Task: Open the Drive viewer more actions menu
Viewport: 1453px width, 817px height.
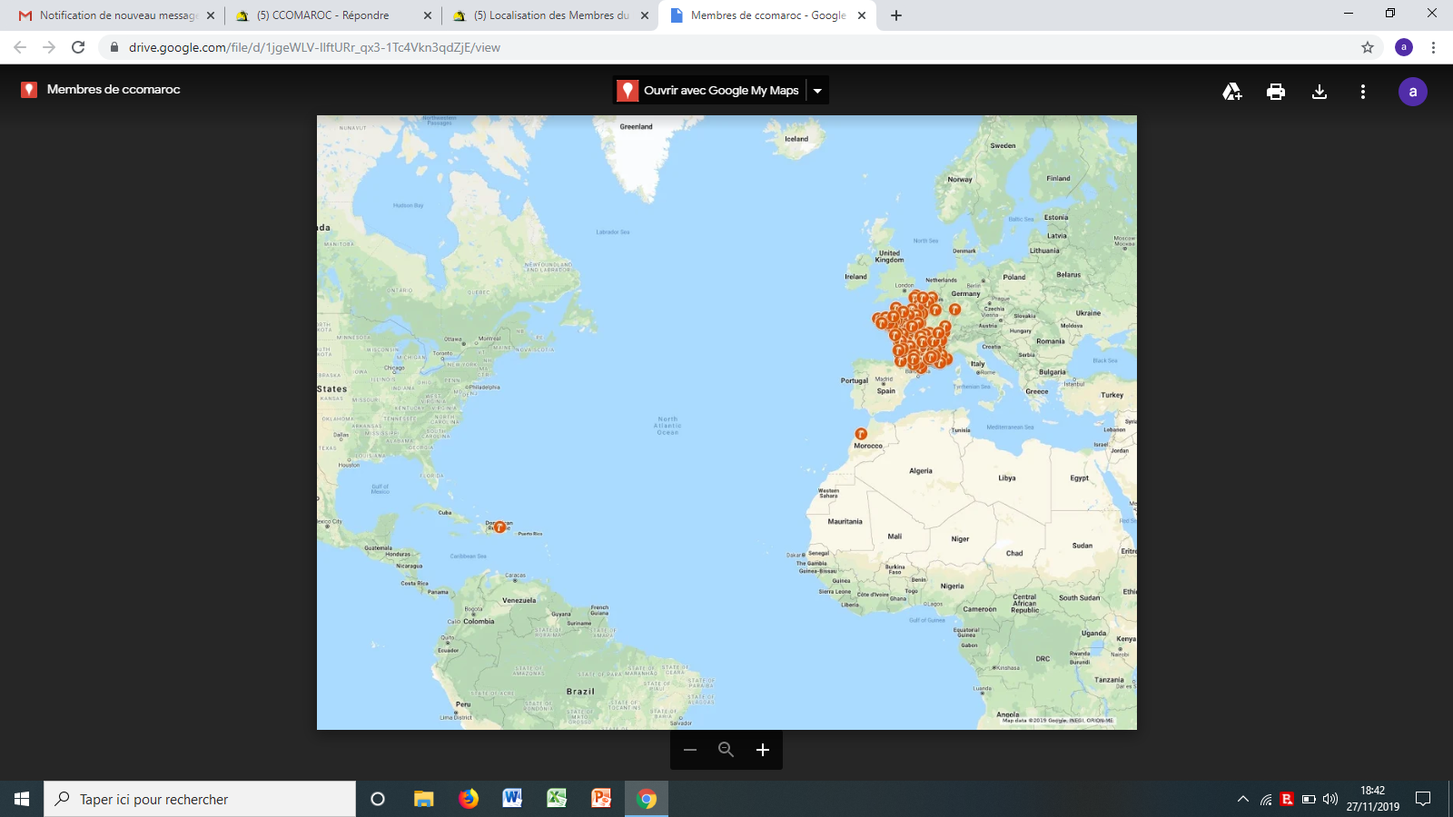Action: click(x=1363, y=92)
